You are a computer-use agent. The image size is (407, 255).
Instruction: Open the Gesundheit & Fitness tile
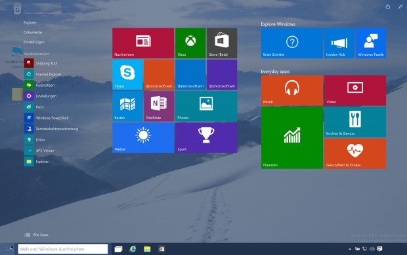[x=355, y=153]
